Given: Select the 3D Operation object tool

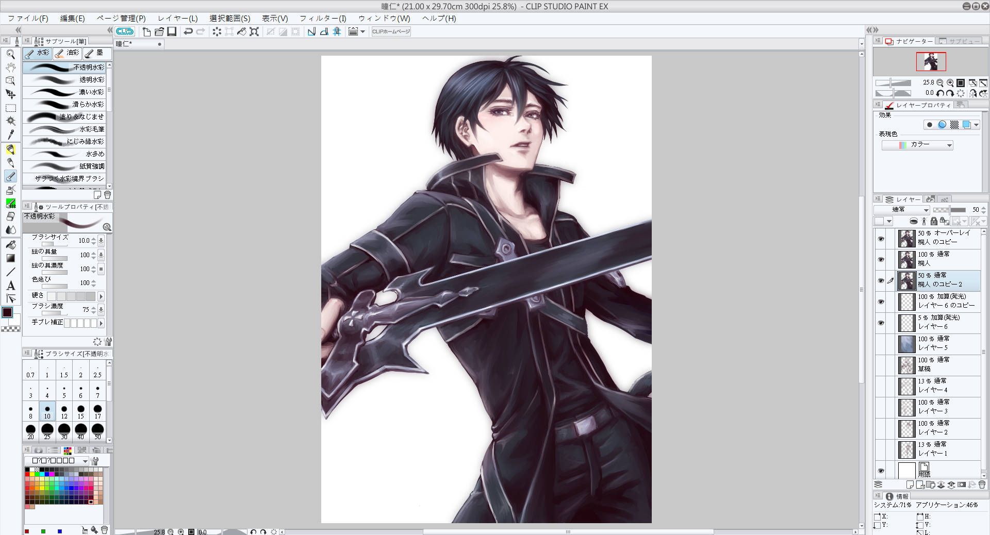Looking at the screenshot, I should tap(10, 81).
